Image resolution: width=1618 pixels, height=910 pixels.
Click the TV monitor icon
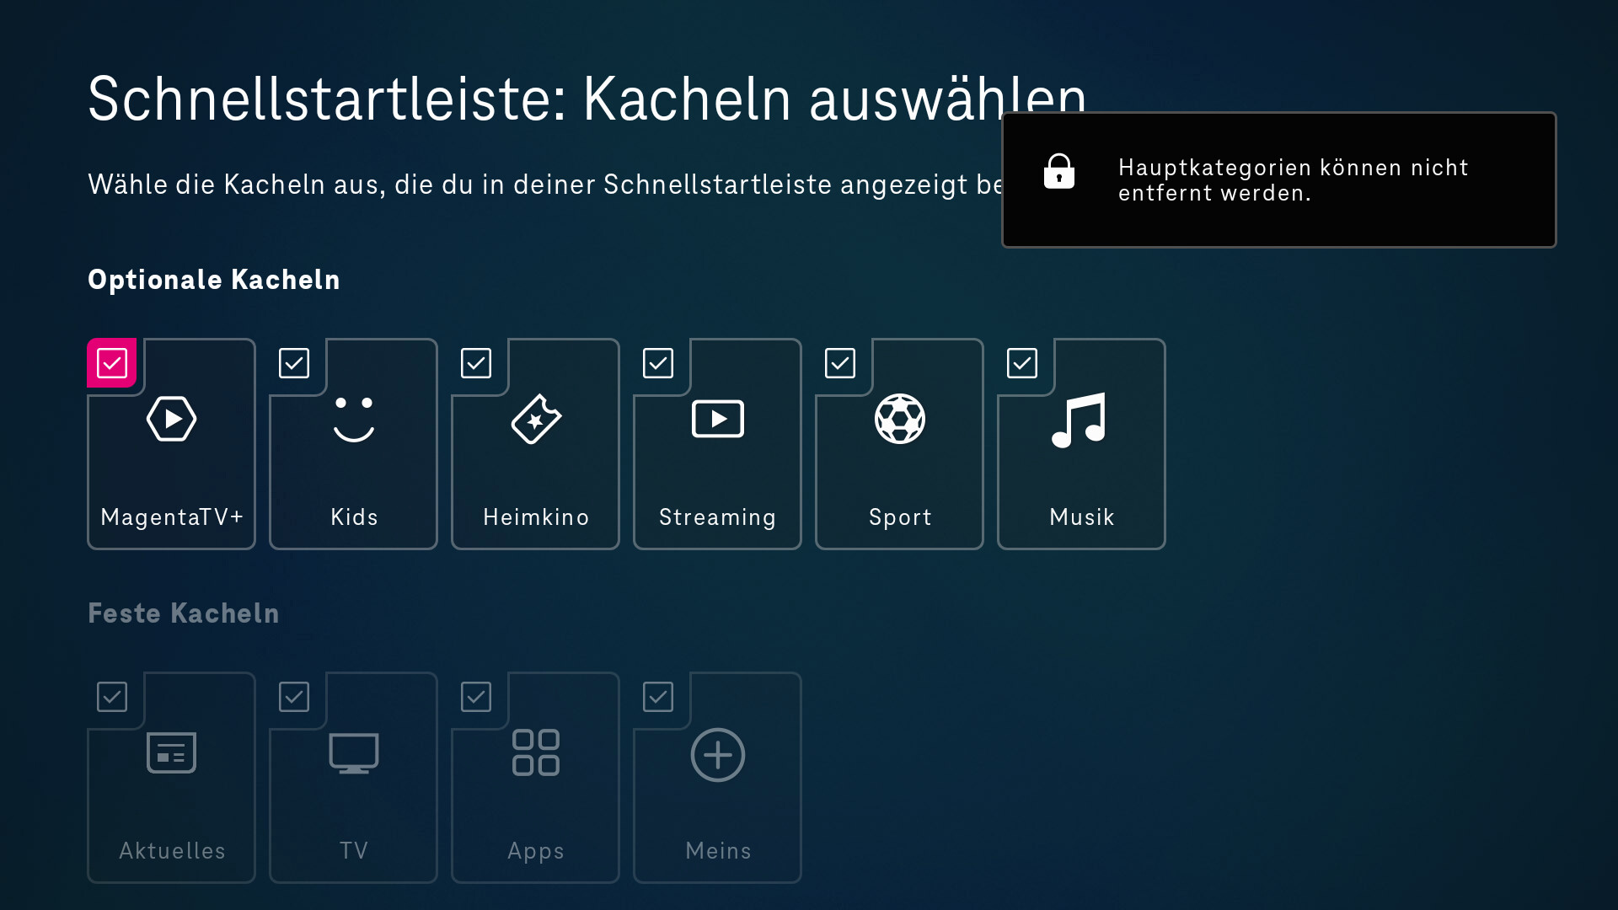point(353,752)
